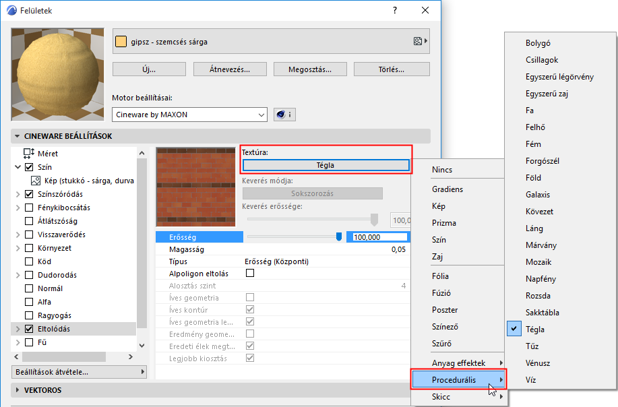
Task: Select Színező in the texture menu
Action: coord(445,327)
